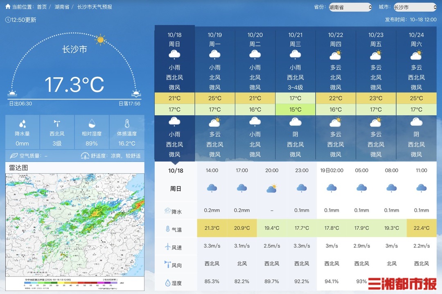Screen dimensions: 442x294
Task: Click the 10/18 night rain cloud icon
Action: (x=174, y=122)
